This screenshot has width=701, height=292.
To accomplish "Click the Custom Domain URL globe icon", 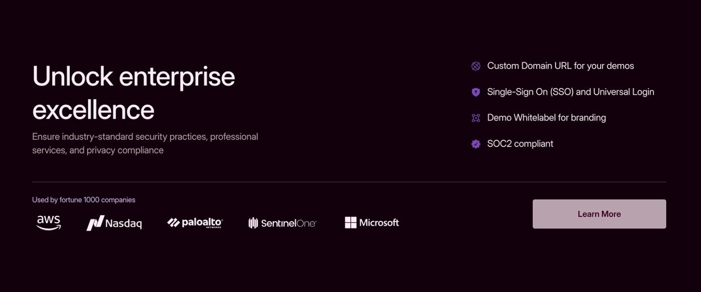I will tap(475, 66).
